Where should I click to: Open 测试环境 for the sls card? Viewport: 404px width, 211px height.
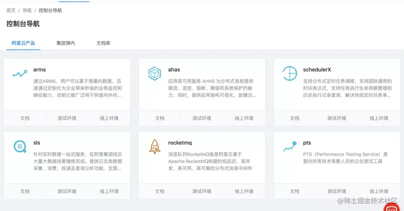tap(67, 192)
